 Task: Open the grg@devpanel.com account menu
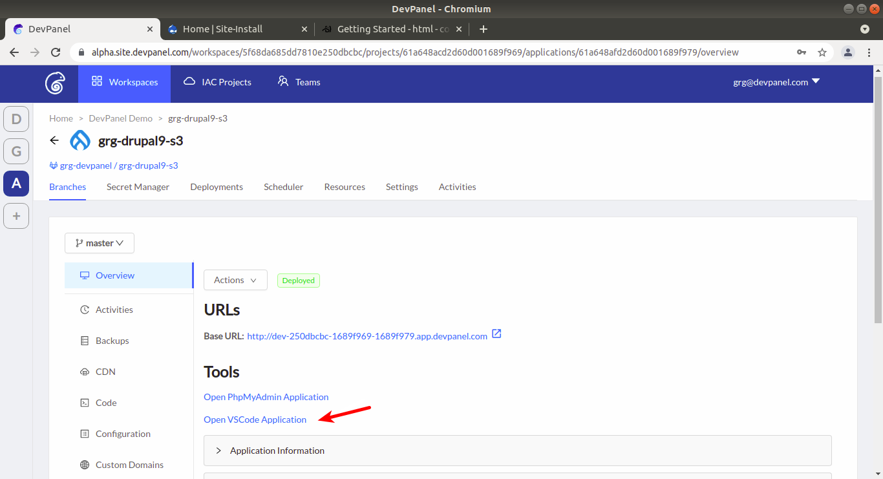(x=775, y=81)
